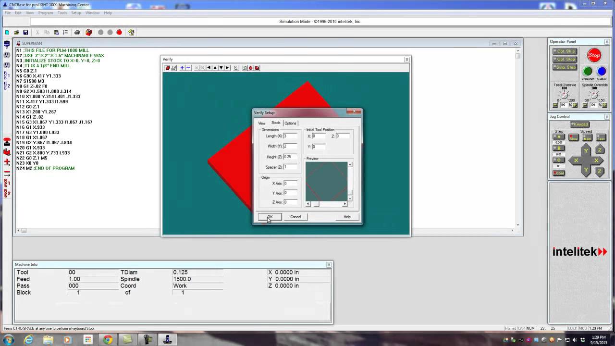Toggle the Keypad button in Jog Control

click(579, 124)
